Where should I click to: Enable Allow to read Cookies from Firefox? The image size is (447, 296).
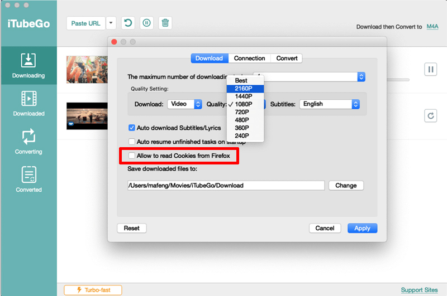(131, 156)
